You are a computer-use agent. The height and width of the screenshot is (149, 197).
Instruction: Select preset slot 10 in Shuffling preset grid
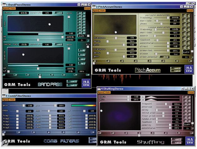click(x=189, y=100)
